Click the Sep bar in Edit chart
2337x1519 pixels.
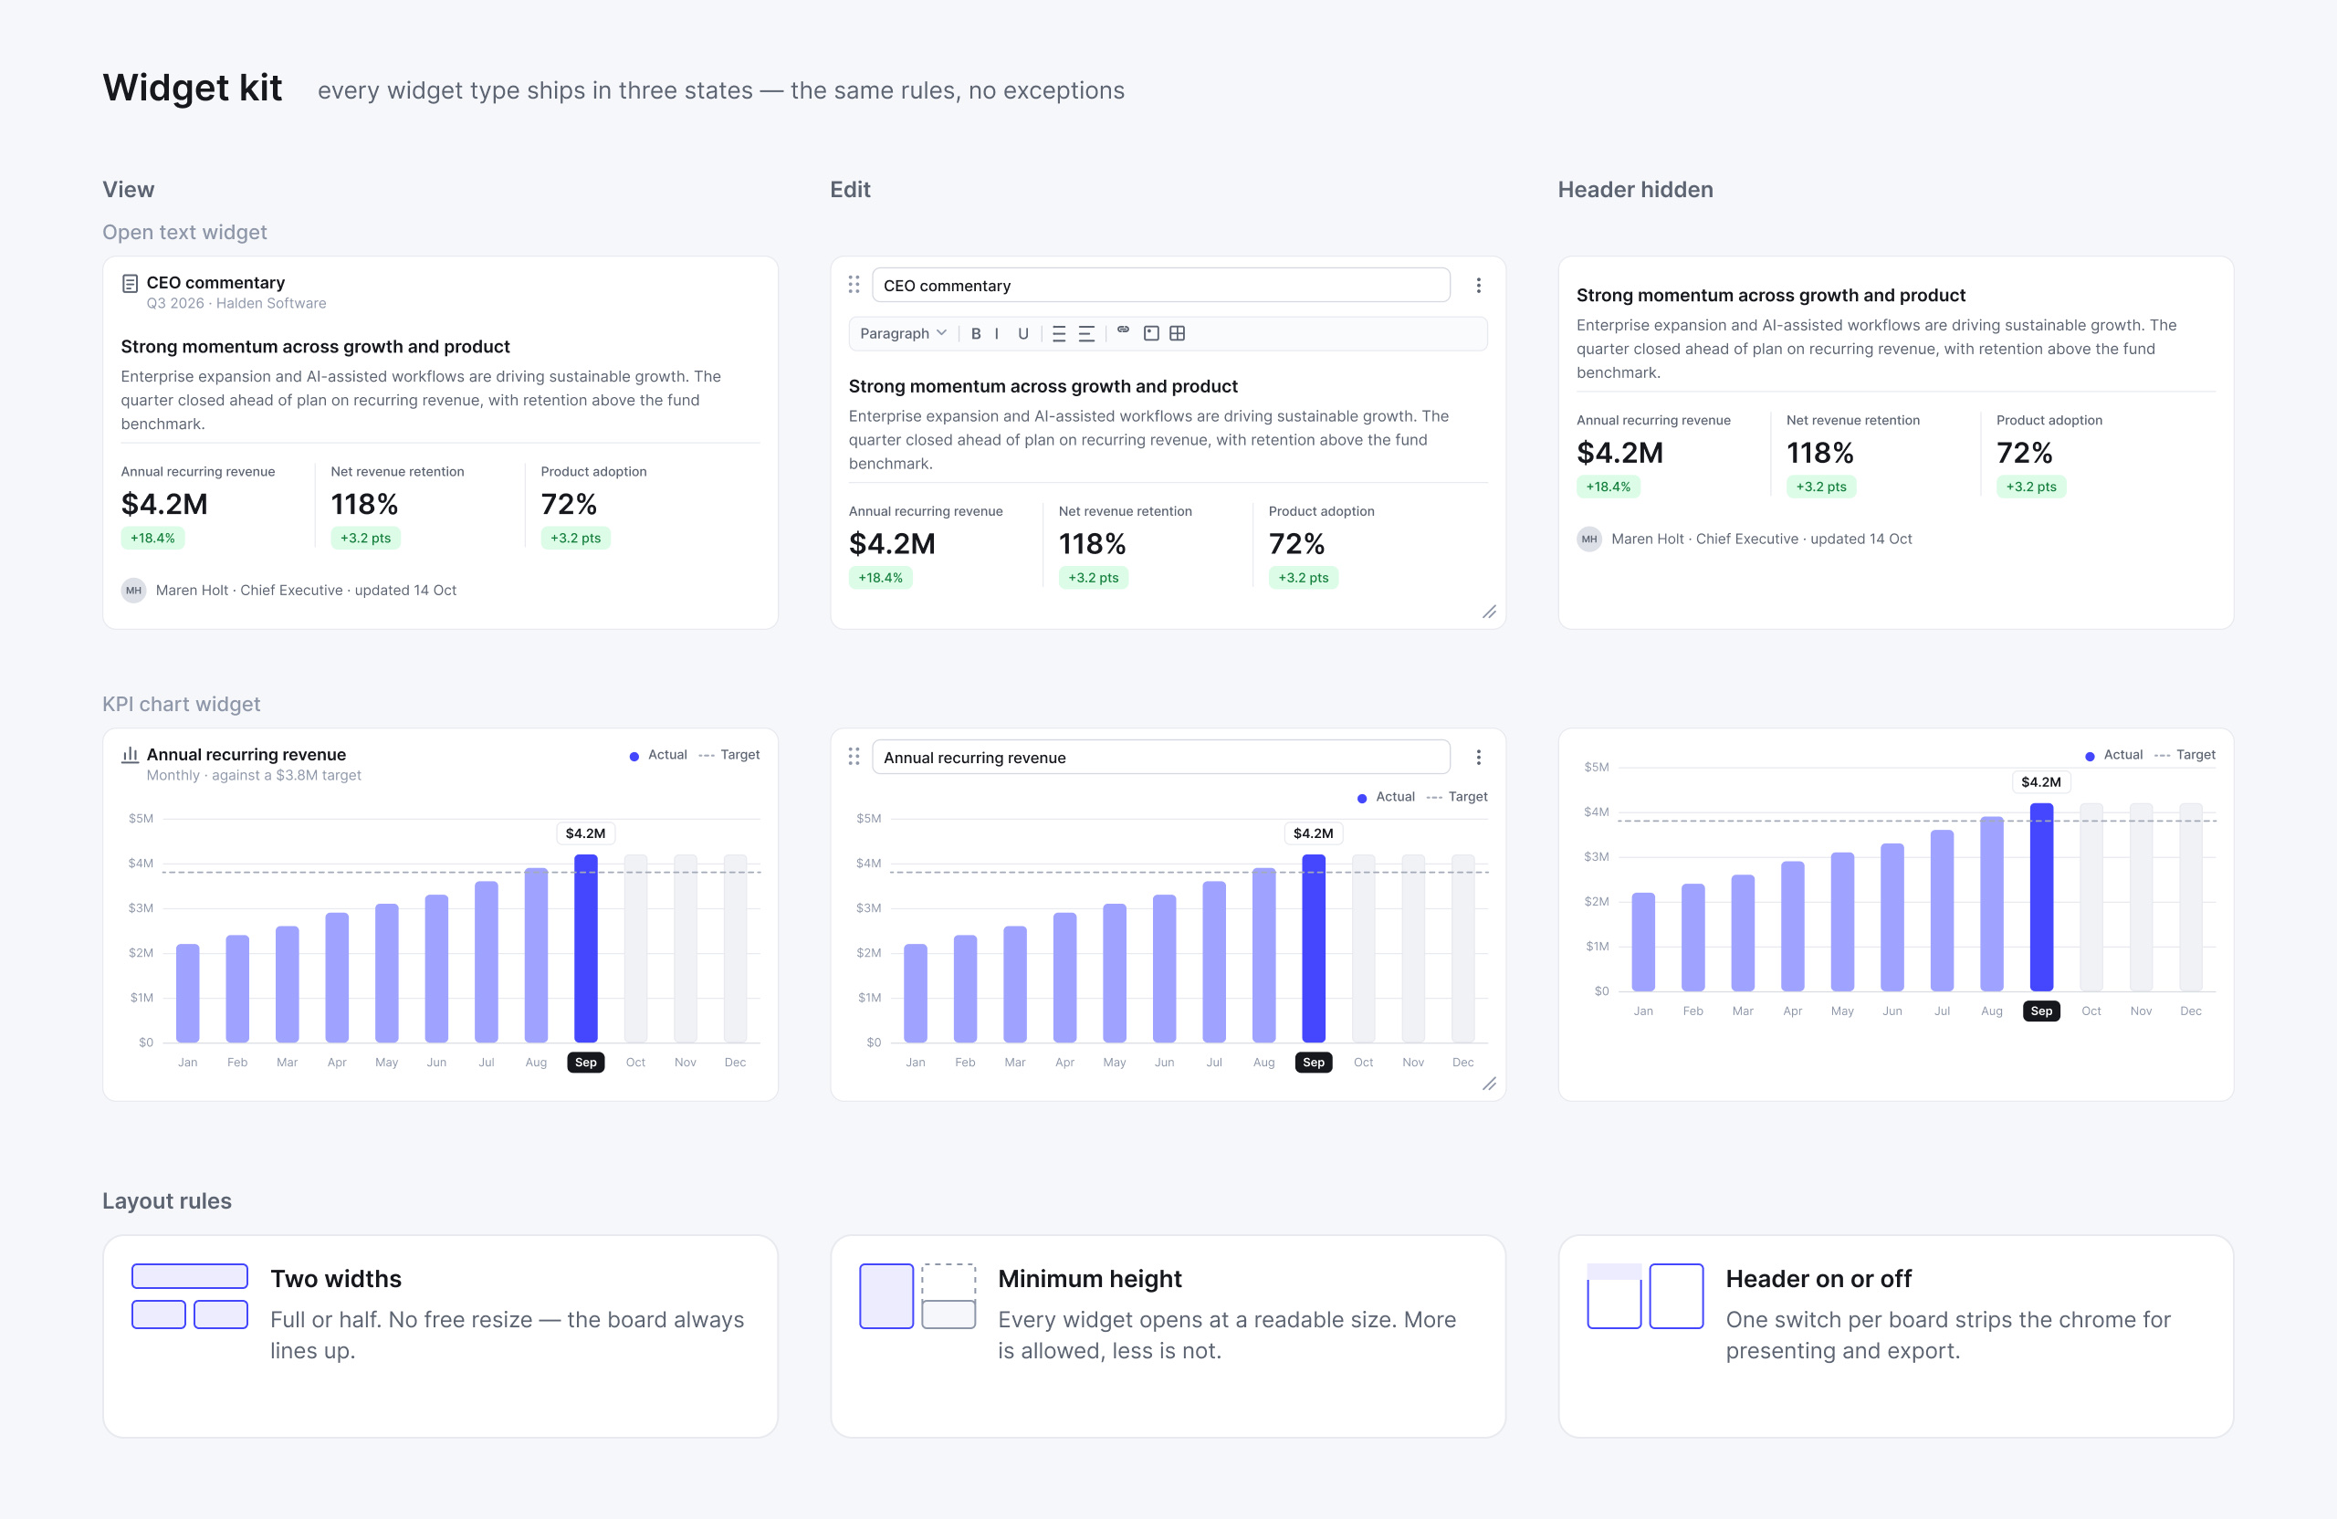1314,948
